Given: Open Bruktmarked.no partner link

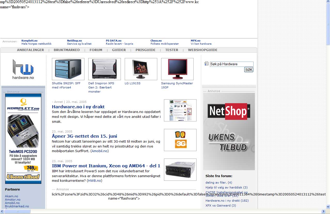Looking at the screenshot, I should (x=17, y=206).
